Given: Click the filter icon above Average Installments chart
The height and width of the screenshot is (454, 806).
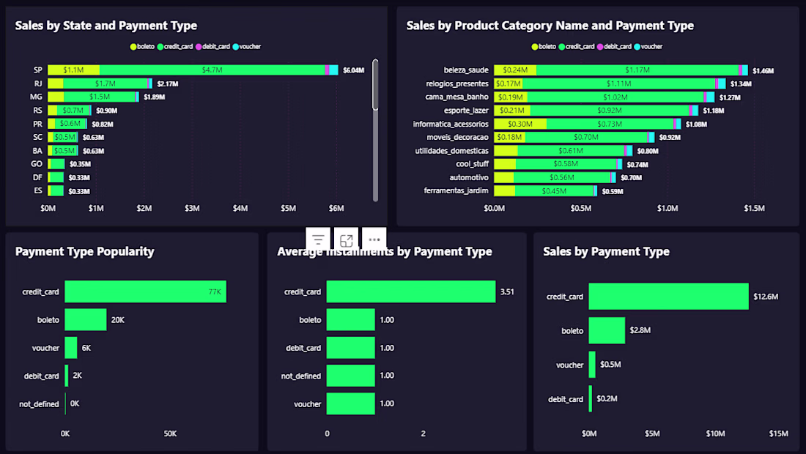Looking at the screenshot, I should coord(318,239).
